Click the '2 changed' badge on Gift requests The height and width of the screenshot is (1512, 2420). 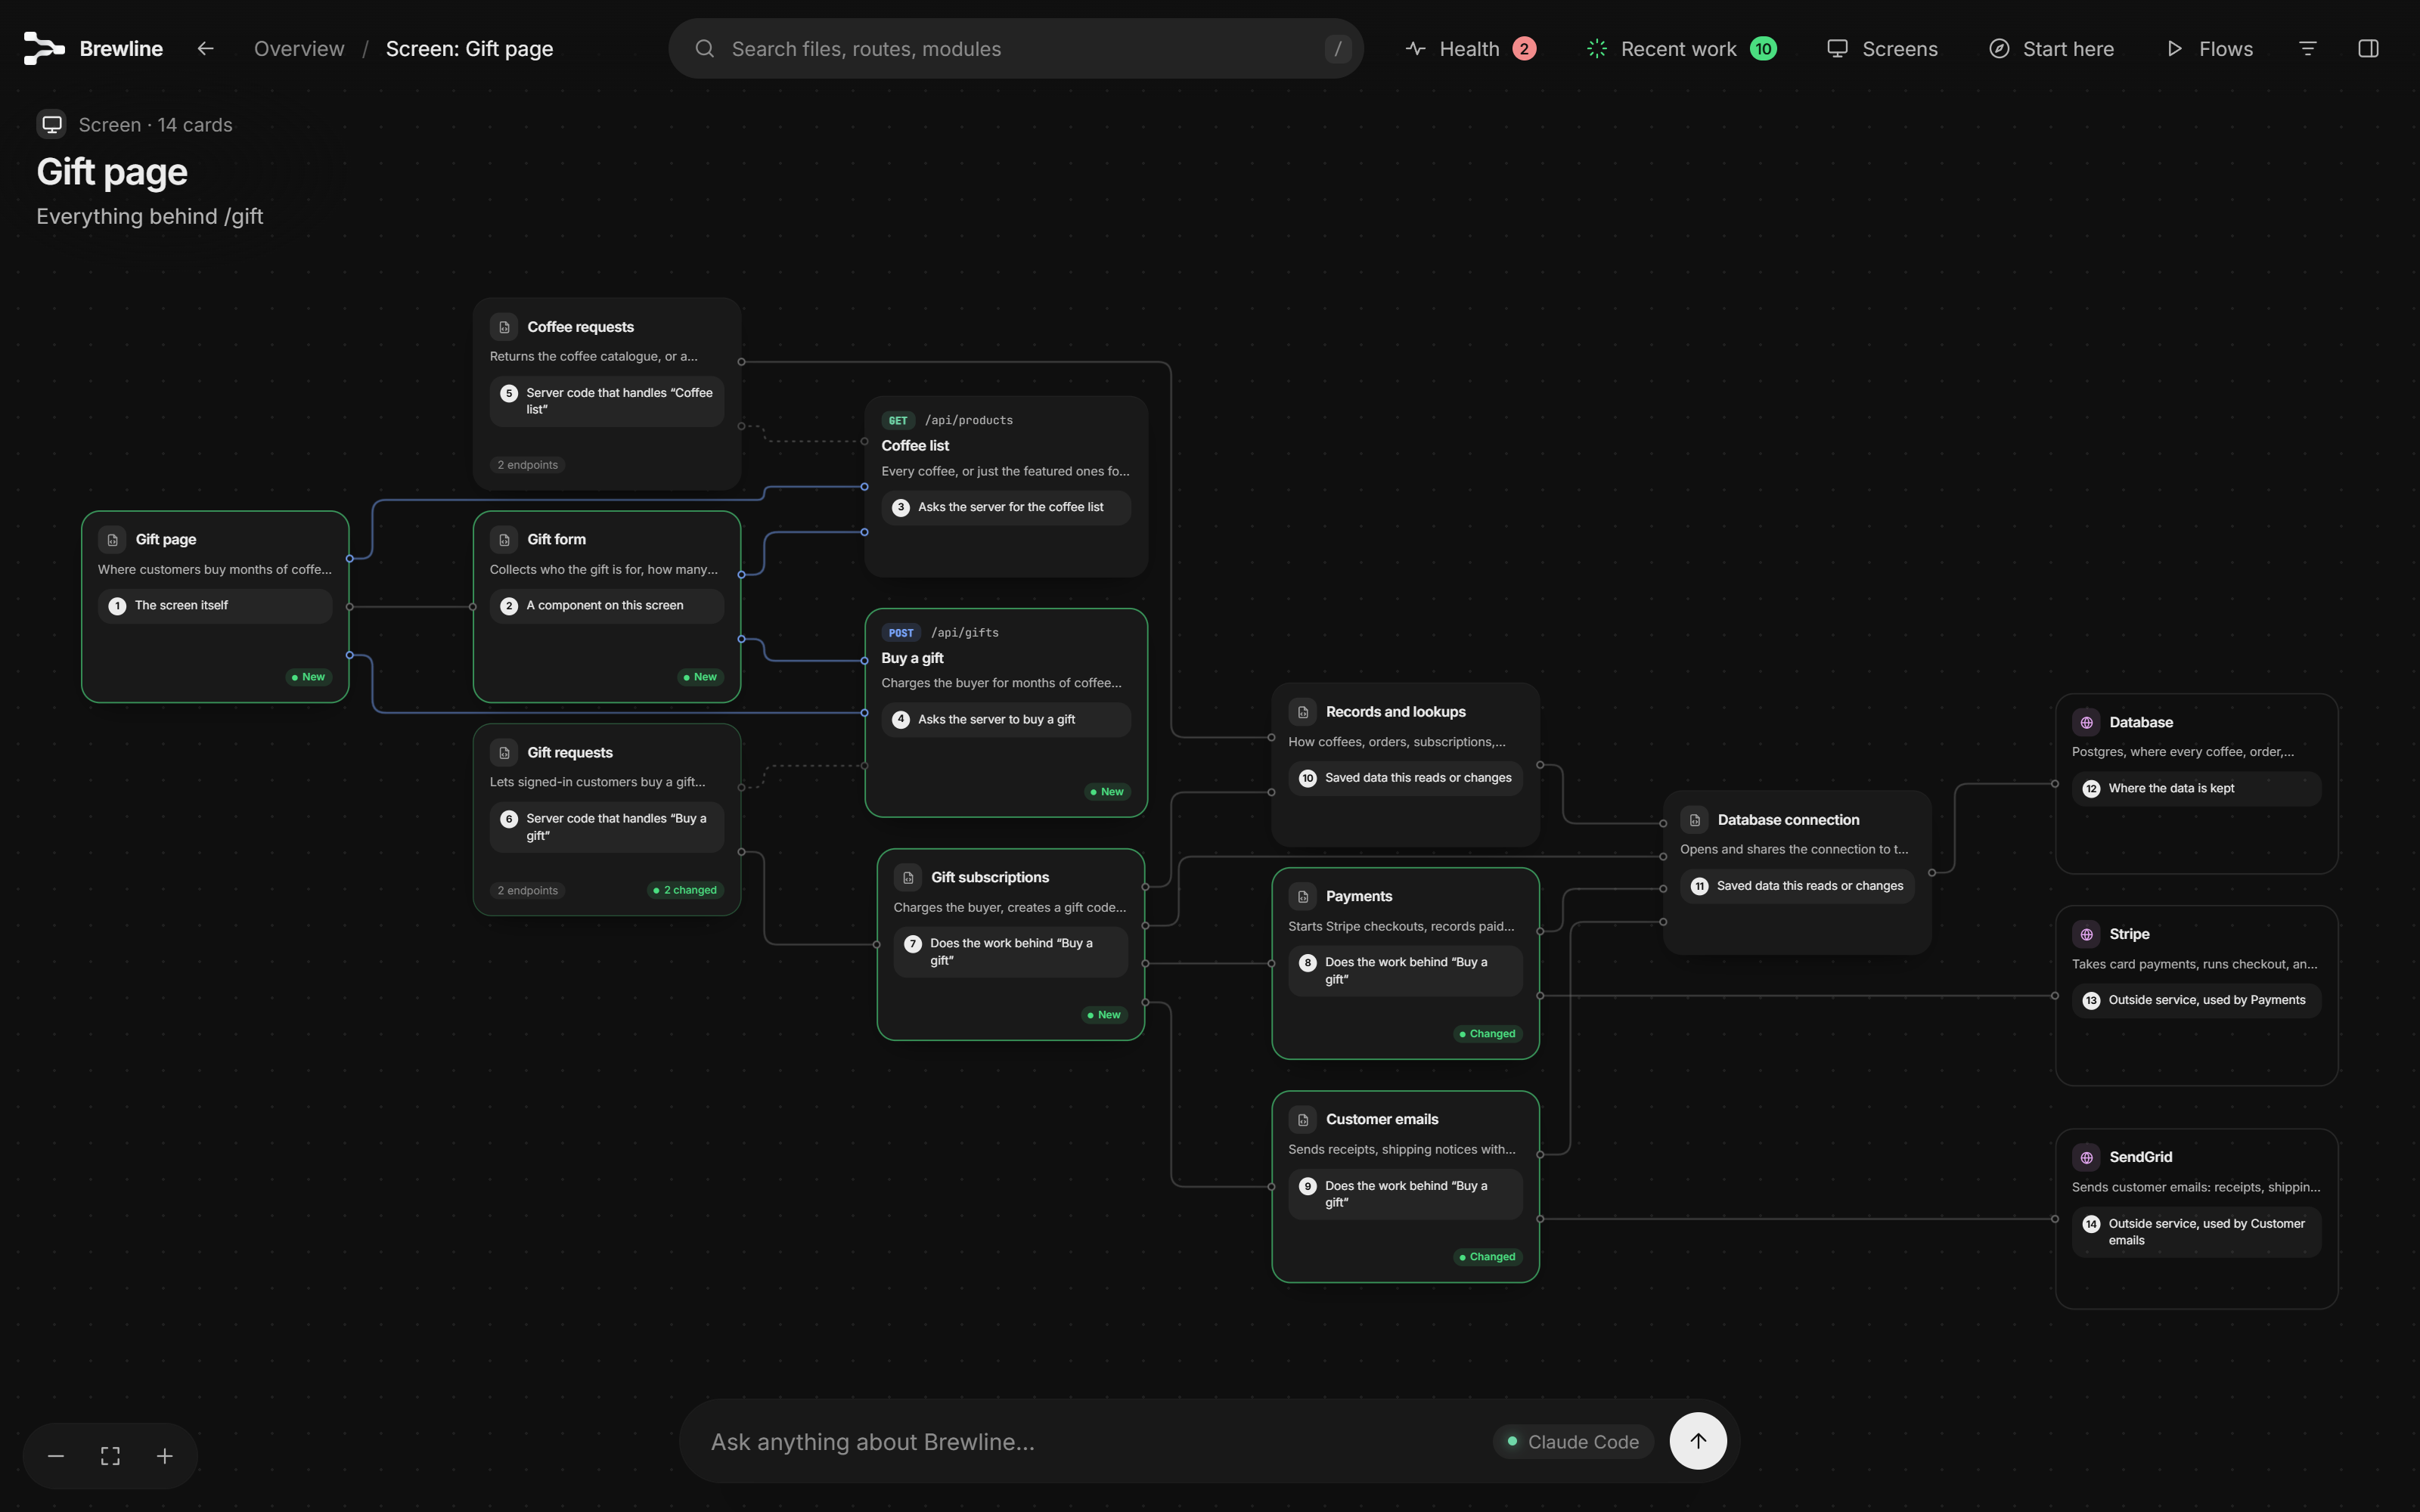[685, 890]
